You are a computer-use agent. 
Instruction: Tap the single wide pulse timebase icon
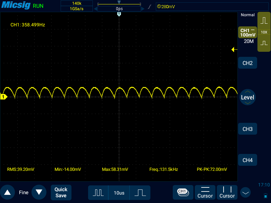(140, 193)
